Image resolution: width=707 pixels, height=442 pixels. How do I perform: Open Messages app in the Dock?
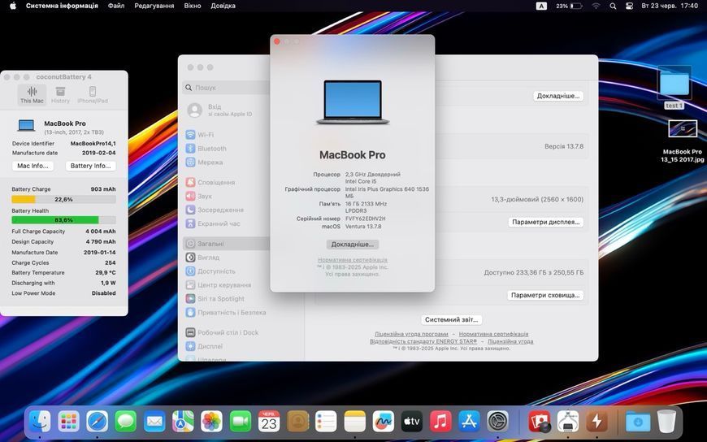(x=126, y=422)
